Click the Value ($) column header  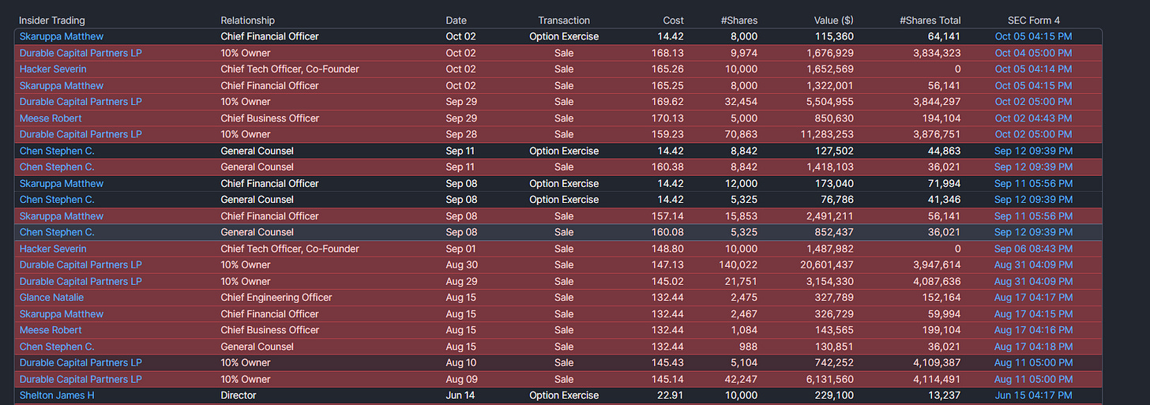(x=833, y=21)
